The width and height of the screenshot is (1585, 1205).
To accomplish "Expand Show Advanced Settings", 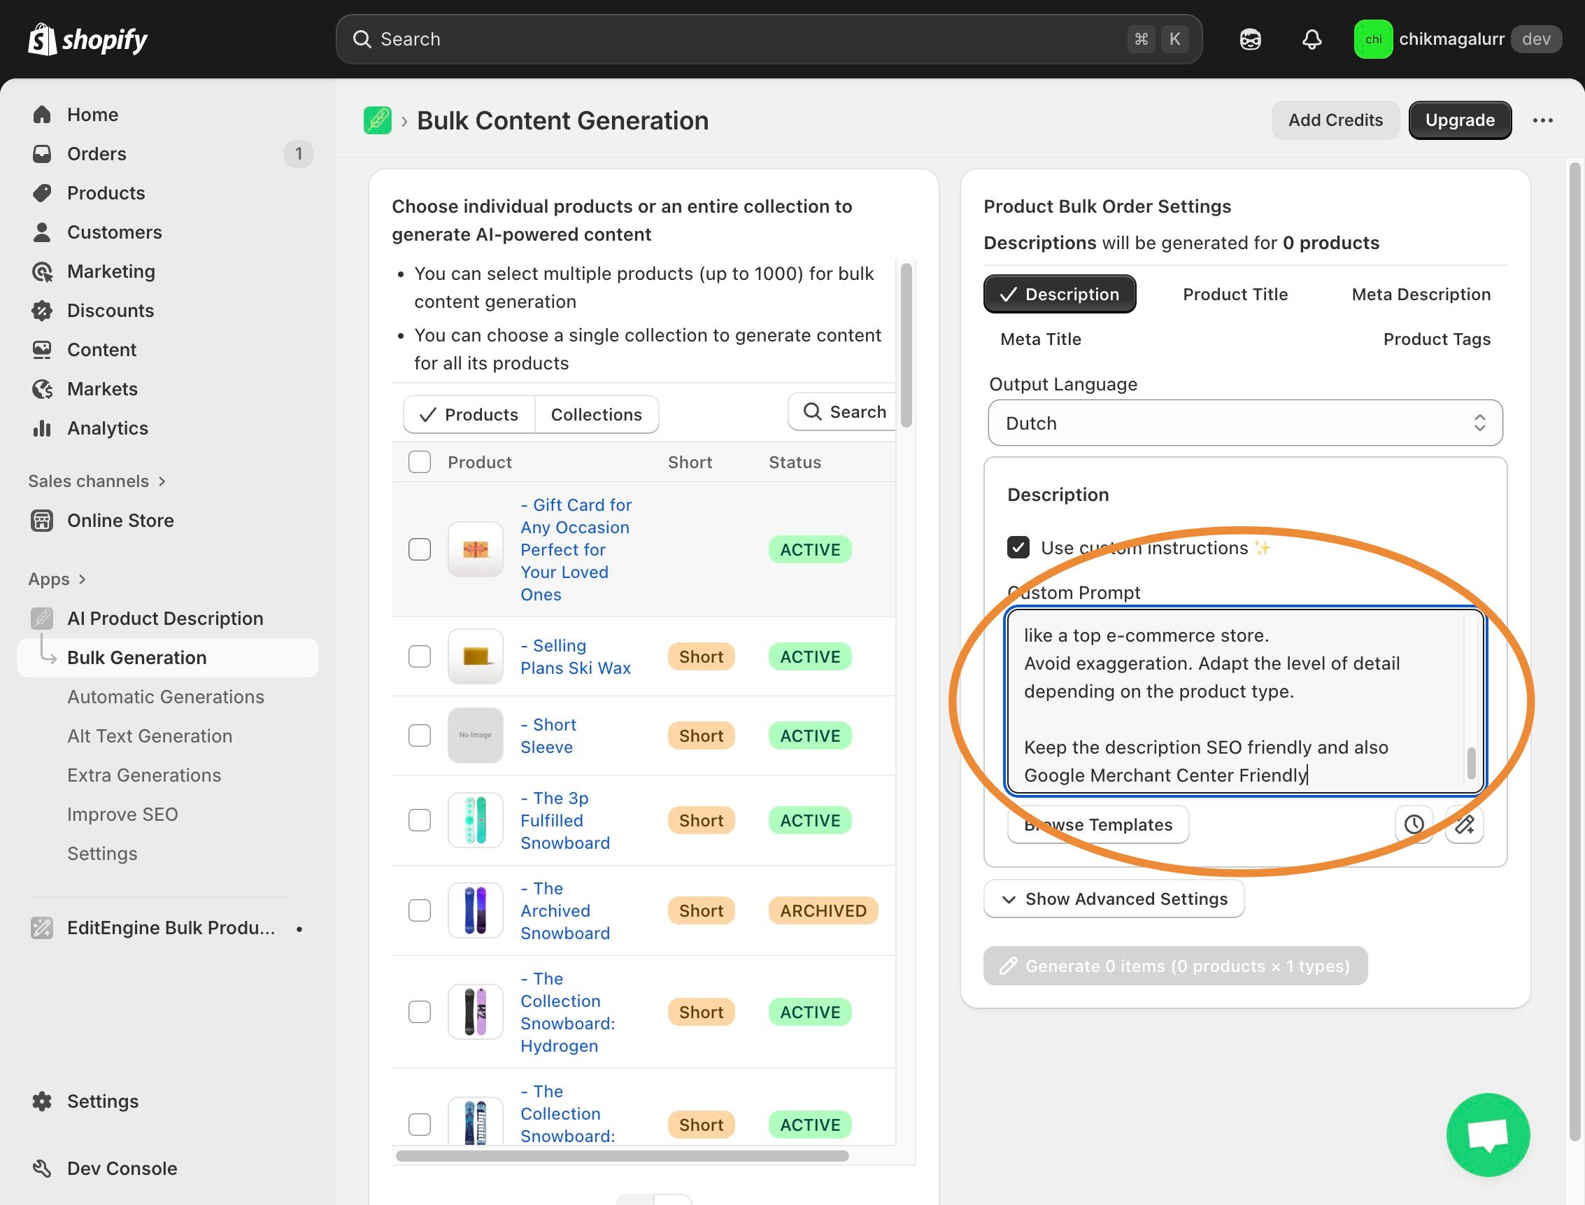I will coord(1114,899).
